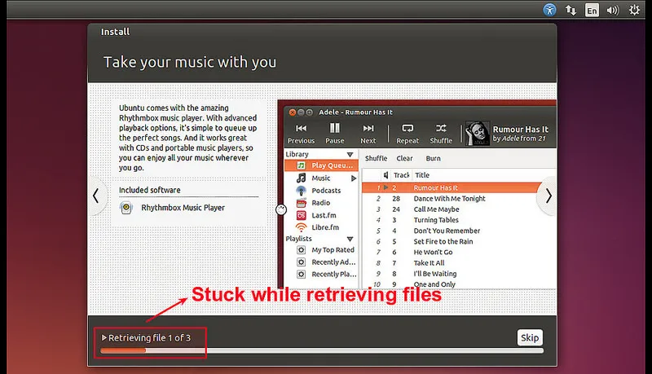Select the Radio item in Library
The image size is (652, 374).
coord(320,202)
